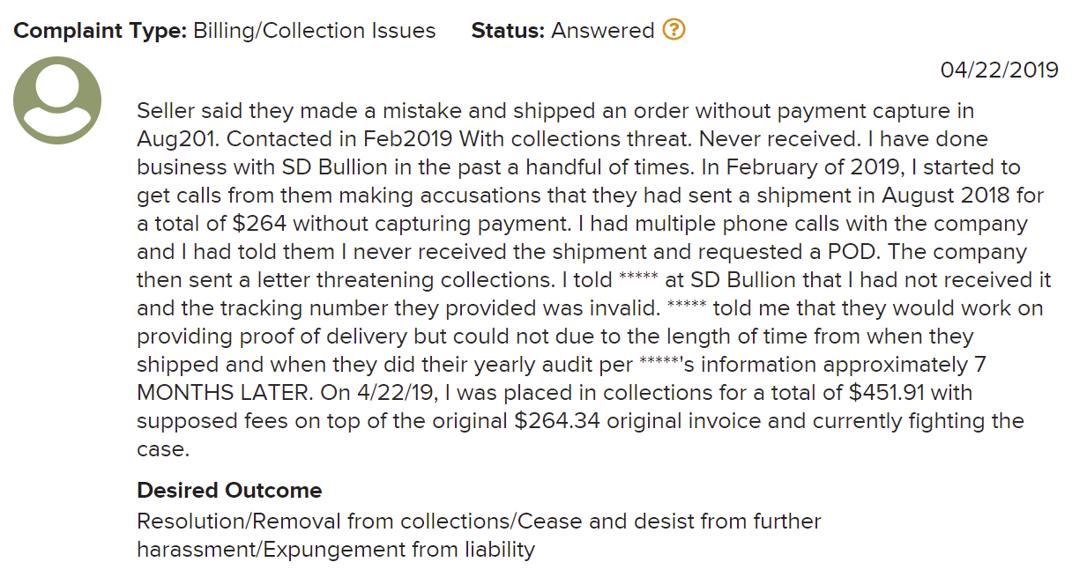
Task: Click the 'Answered' status text
Action: 602,31
